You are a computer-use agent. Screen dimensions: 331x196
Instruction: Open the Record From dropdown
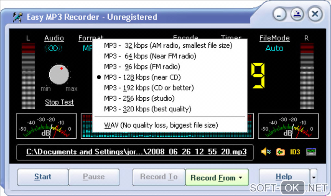pyautogui.click(x=217, y=178)
